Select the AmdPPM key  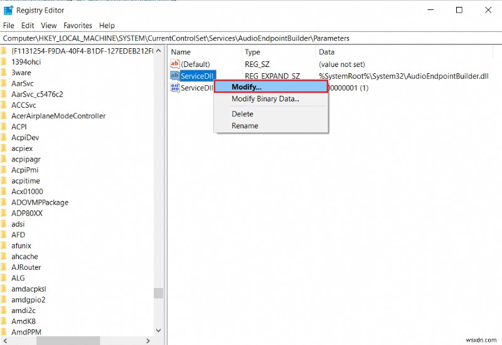pos(26,332)
